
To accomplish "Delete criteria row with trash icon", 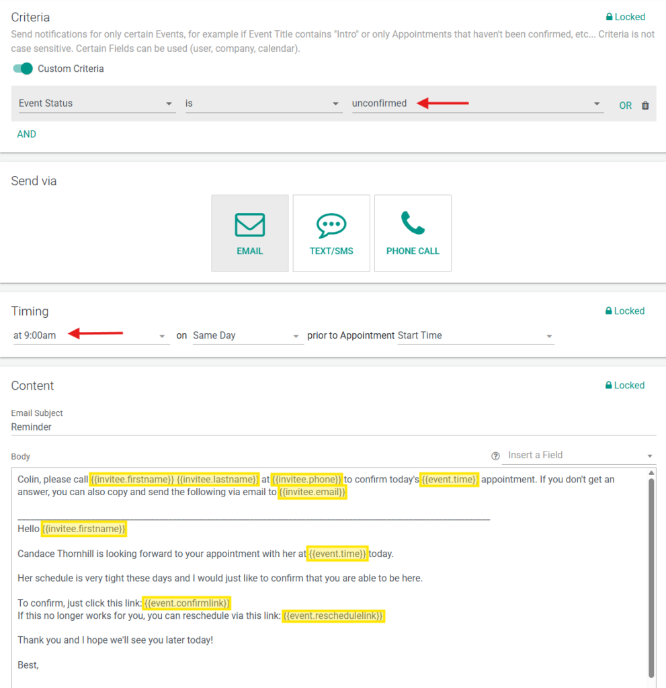I will [x=645, y=105].
